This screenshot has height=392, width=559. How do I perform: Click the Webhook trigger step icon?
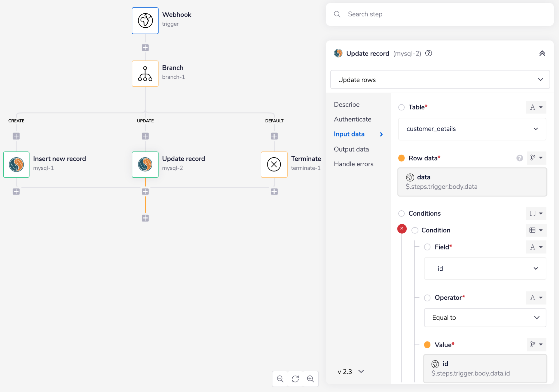(145, 21)
